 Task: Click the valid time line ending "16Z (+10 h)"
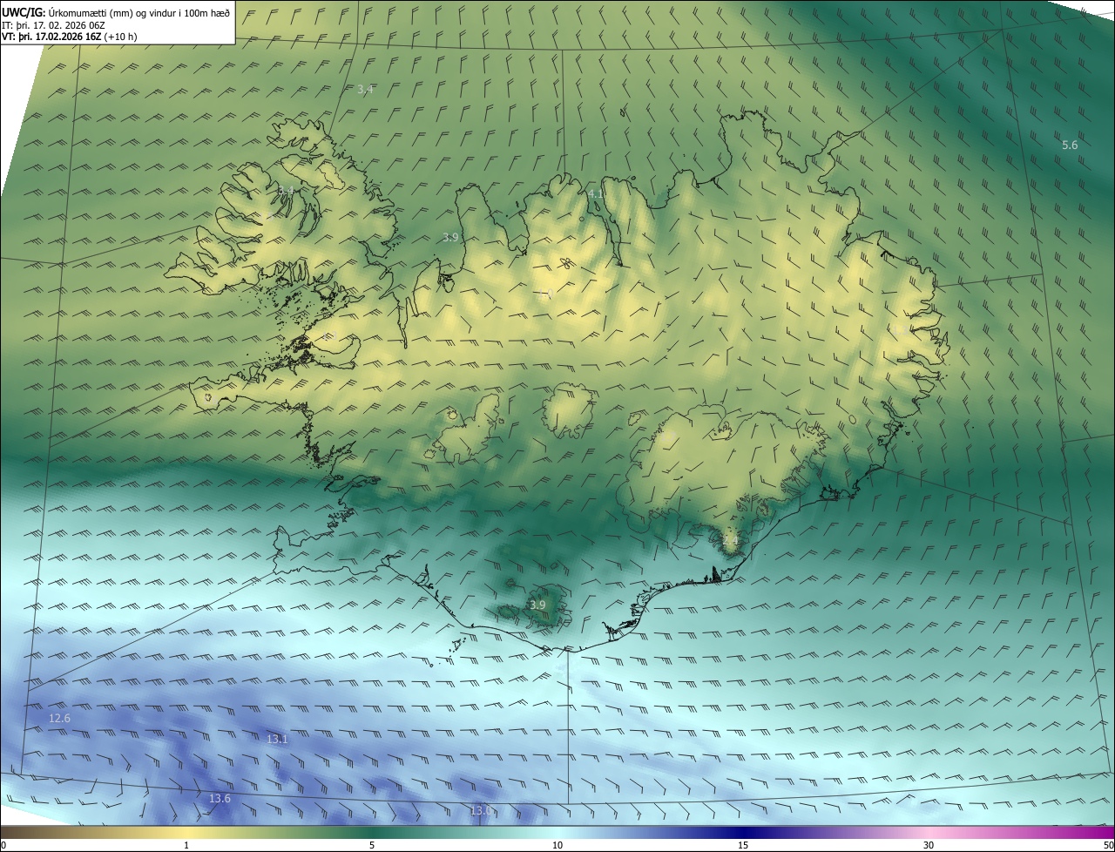click(x=70, y=37)
